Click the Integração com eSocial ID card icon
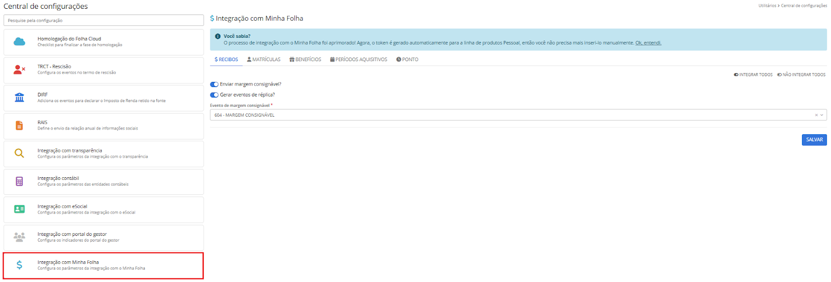This screenshot has height=282, width=831. point(19,209)
